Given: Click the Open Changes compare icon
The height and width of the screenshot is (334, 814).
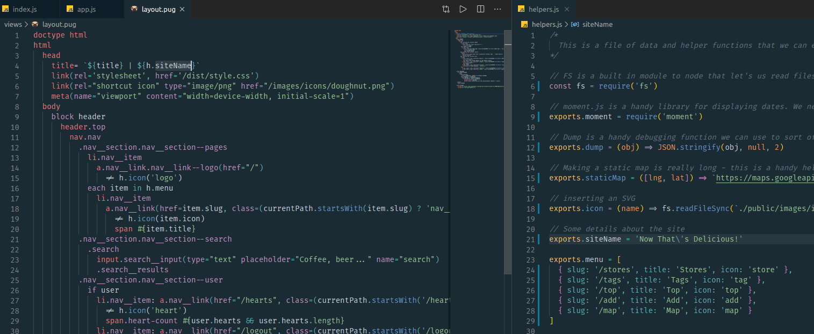Looking at the screenshot, I should [x=446, y=9].
